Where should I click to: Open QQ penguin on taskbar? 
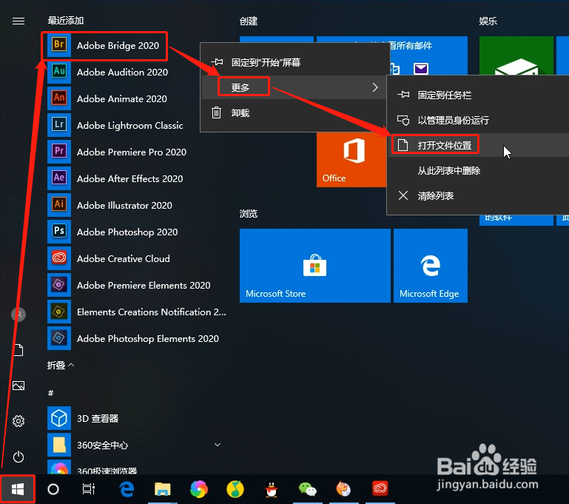pyautogui.click(x=272, y=489)
